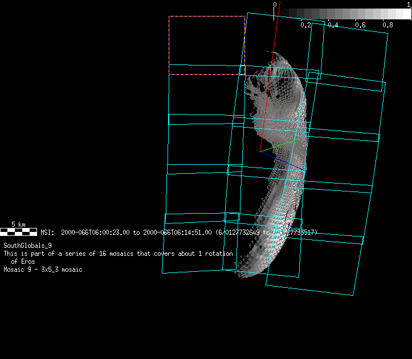Click the 0.2 tick label on color bar
The width and height of the screenshot is (412, 359).
click(x=306, y=25)
